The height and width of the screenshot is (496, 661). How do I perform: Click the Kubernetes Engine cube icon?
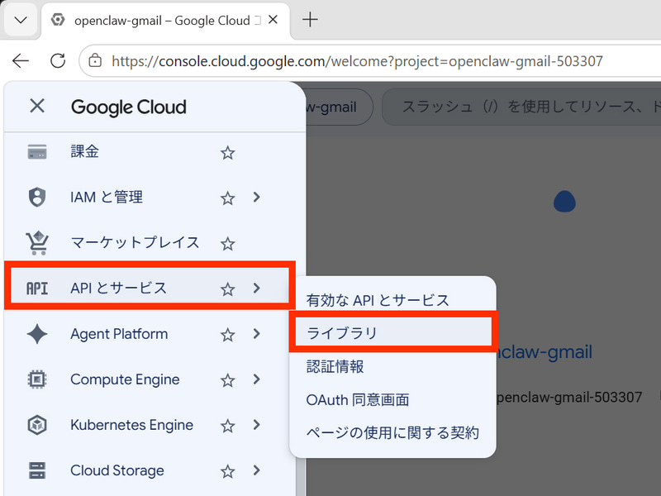37,425
